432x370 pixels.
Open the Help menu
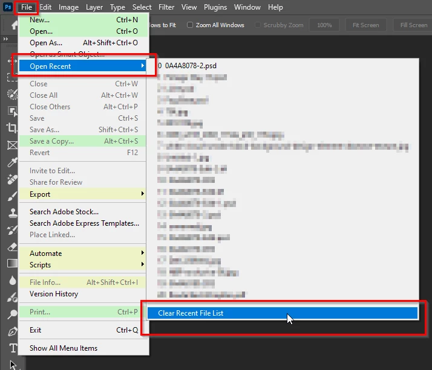click(275, 7)
